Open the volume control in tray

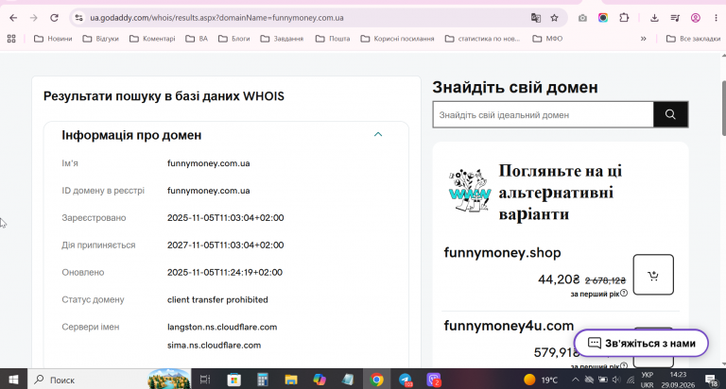tap(616, 380)
